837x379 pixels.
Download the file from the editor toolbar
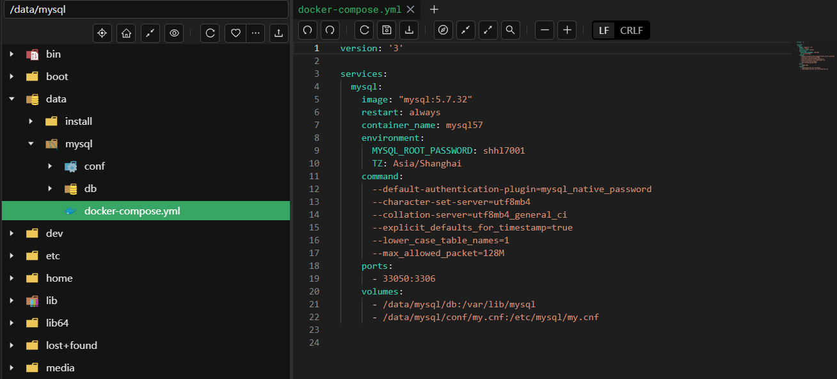[408, 30]
